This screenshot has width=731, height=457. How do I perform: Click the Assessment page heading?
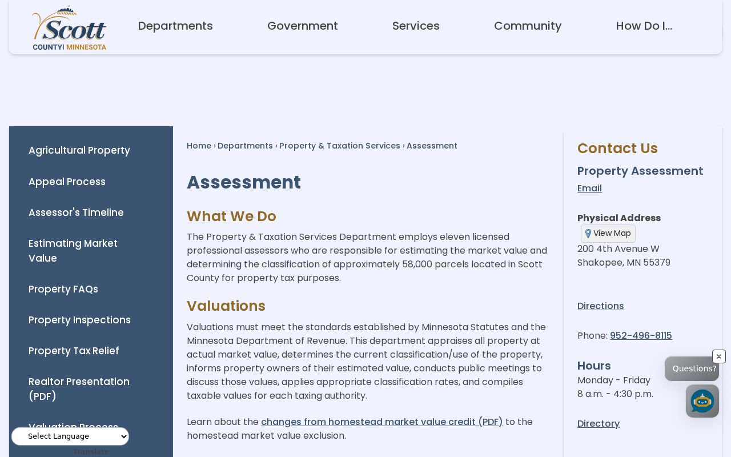coord(244,182)
